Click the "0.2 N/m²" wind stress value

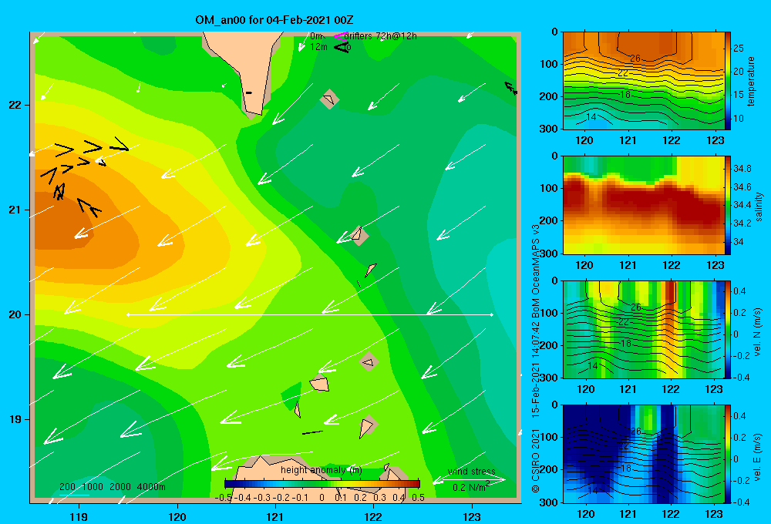coord(471,487)
